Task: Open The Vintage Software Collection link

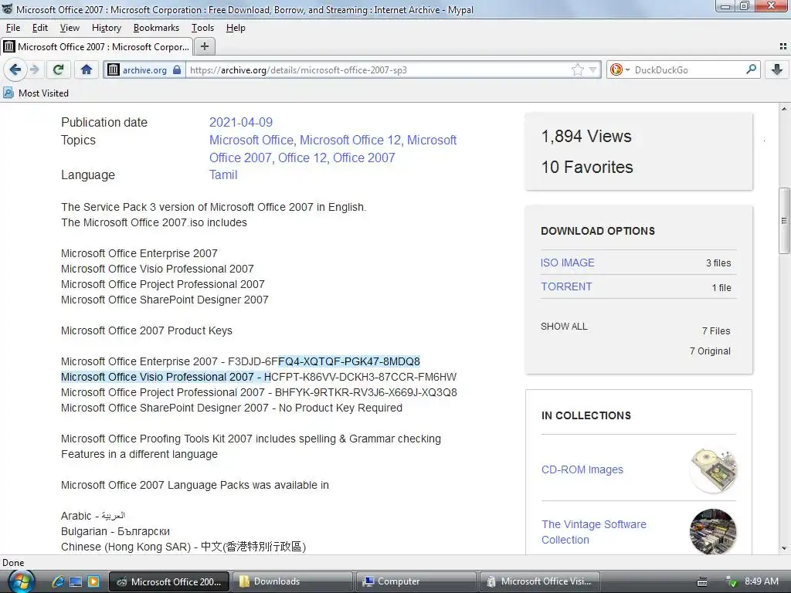Action: coord(594,532)
